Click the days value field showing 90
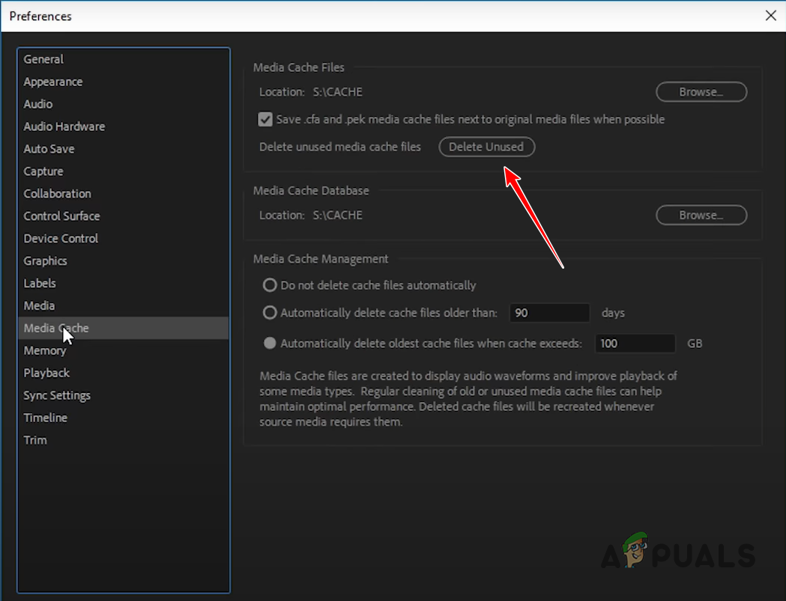 click(549, 313)
